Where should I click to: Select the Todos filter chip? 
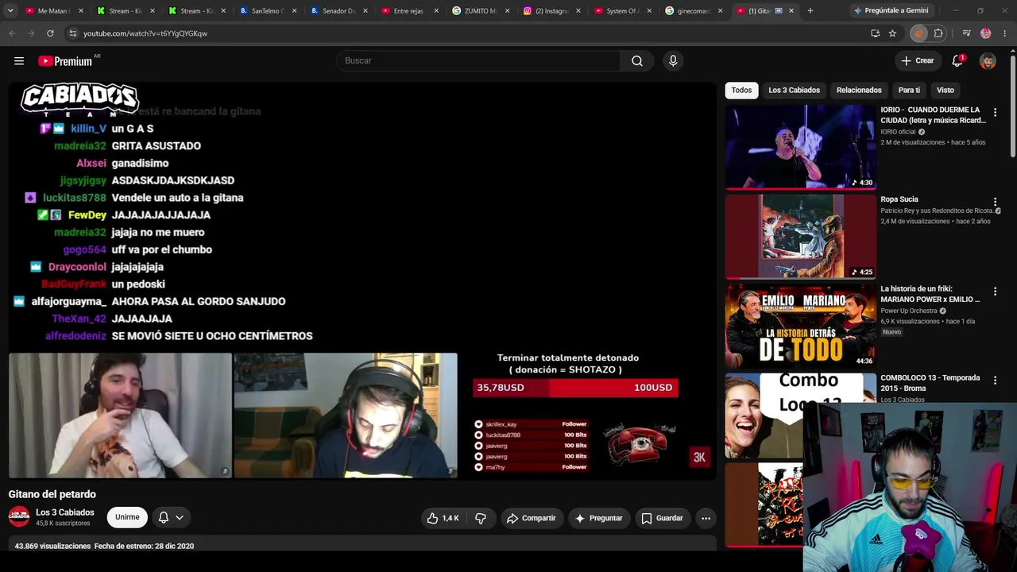741,91
